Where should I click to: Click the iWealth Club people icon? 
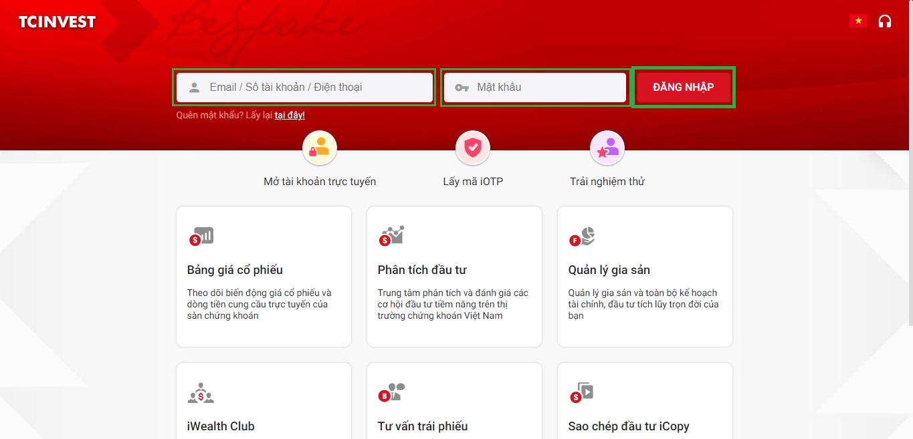pos(201,393)
